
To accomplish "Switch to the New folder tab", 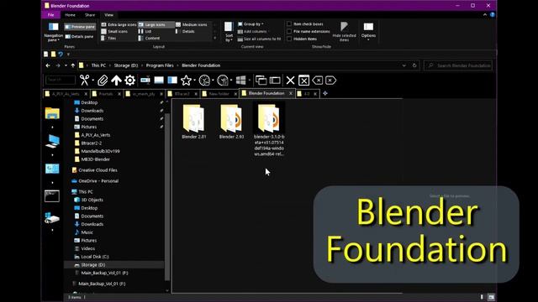I will tap(219, 94).
